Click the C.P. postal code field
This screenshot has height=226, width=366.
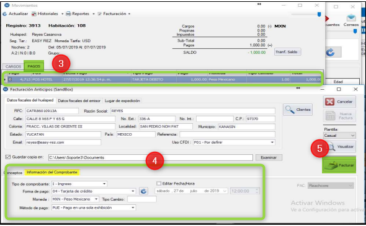coord(261,119)
